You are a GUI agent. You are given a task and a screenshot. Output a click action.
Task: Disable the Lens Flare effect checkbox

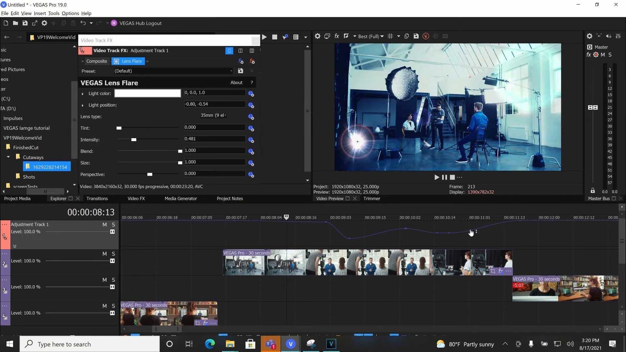tap(116, 61)
